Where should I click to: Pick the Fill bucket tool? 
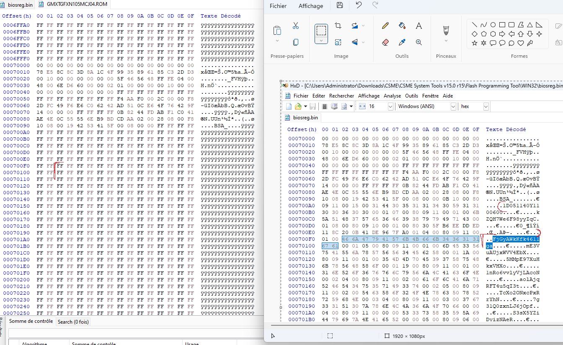[x=402, y=26]
